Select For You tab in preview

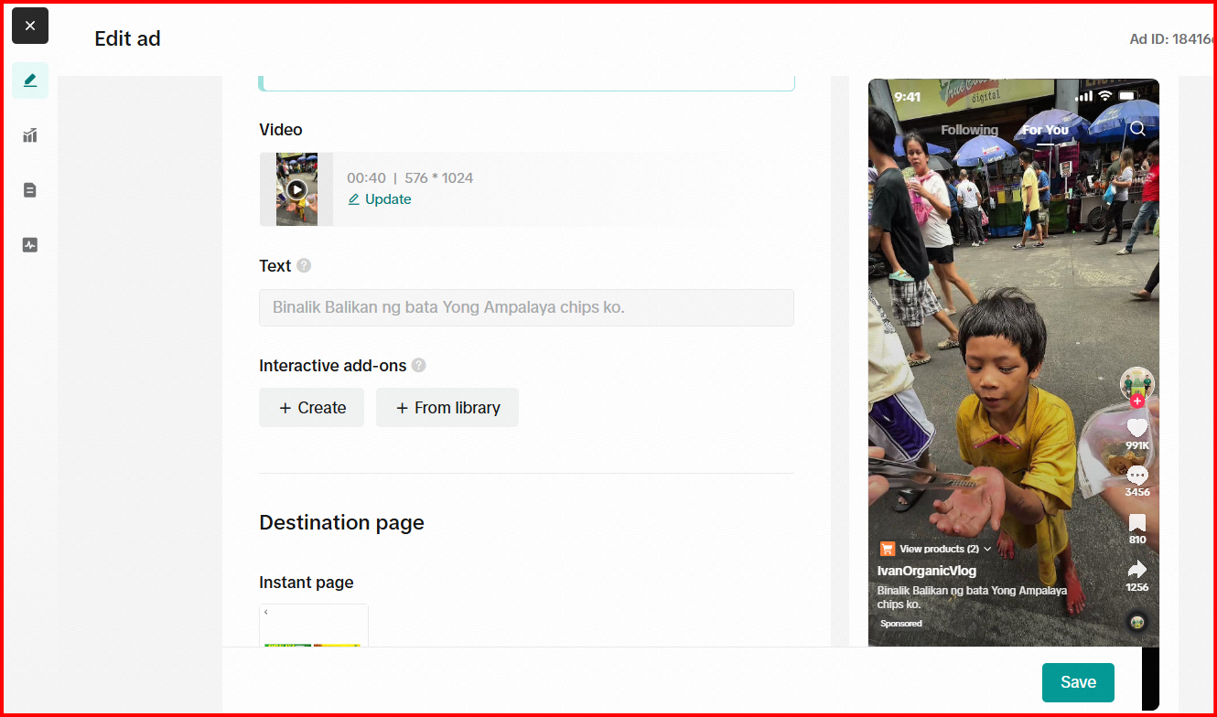click(1045, 130)
